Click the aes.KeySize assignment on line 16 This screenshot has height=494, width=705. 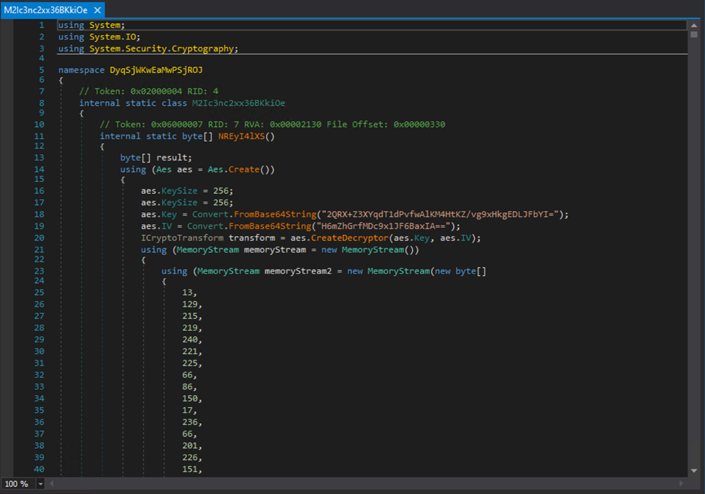[x=187, y=191]
